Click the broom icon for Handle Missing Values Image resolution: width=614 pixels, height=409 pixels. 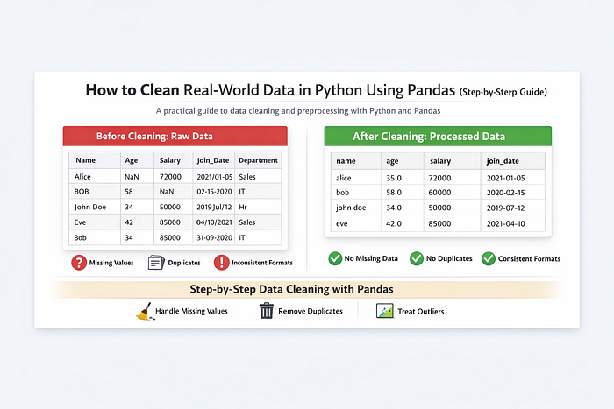[144, 311]
